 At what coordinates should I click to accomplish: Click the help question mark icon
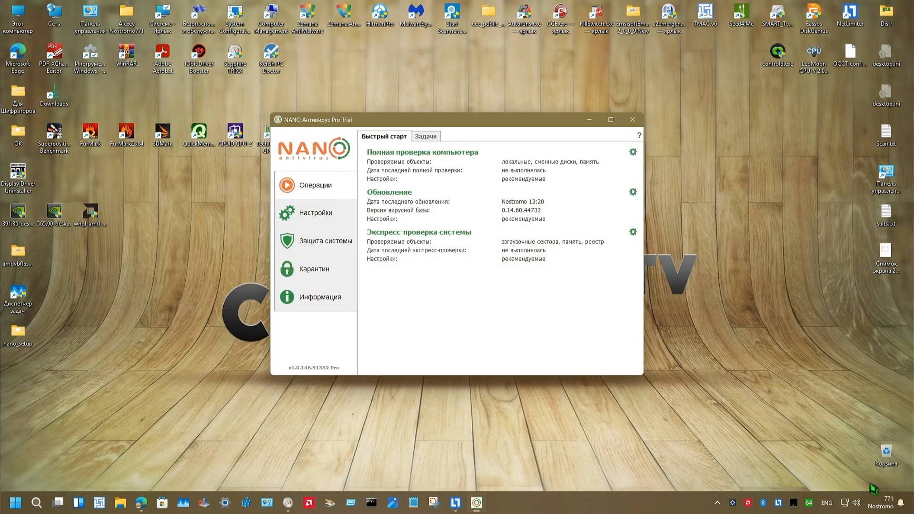[x=639, y=135]
